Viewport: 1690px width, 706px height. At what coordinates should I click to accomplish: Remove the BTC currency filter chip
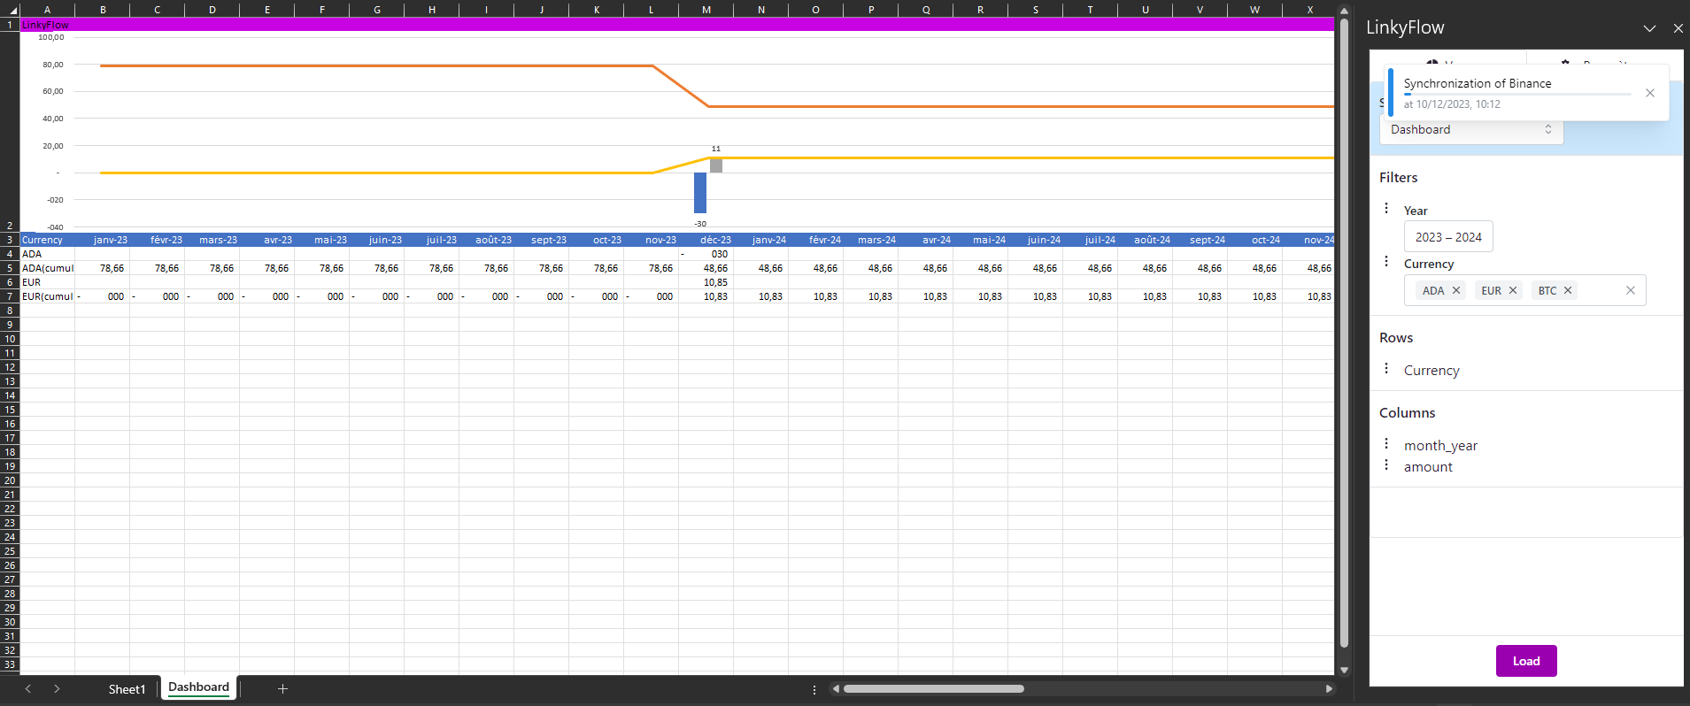[x=1568, y=290]
